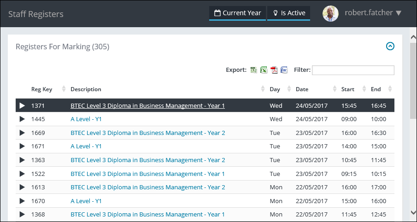Toggle the Is Active filter
The height and width of the screenshot is (222, 417).
[289, 13]
